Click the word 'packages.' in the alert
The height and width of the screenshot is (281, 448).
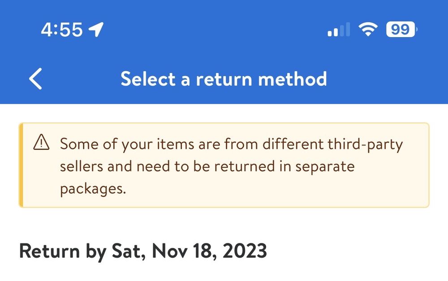93,188
